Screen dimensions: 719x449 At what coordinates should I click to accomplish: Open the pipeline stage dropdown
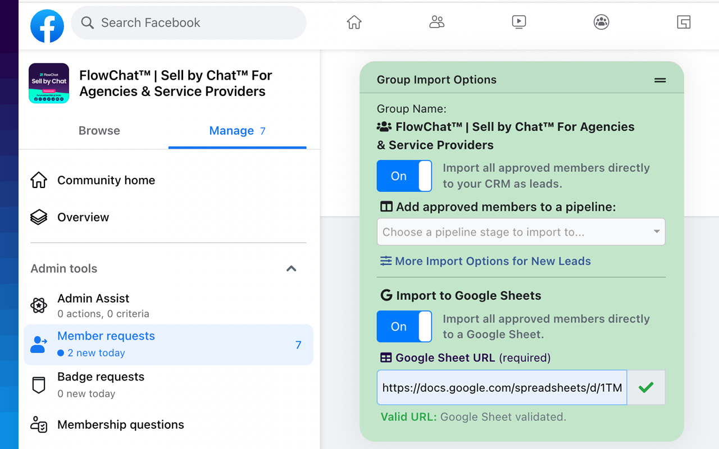[x=521, y=232]
